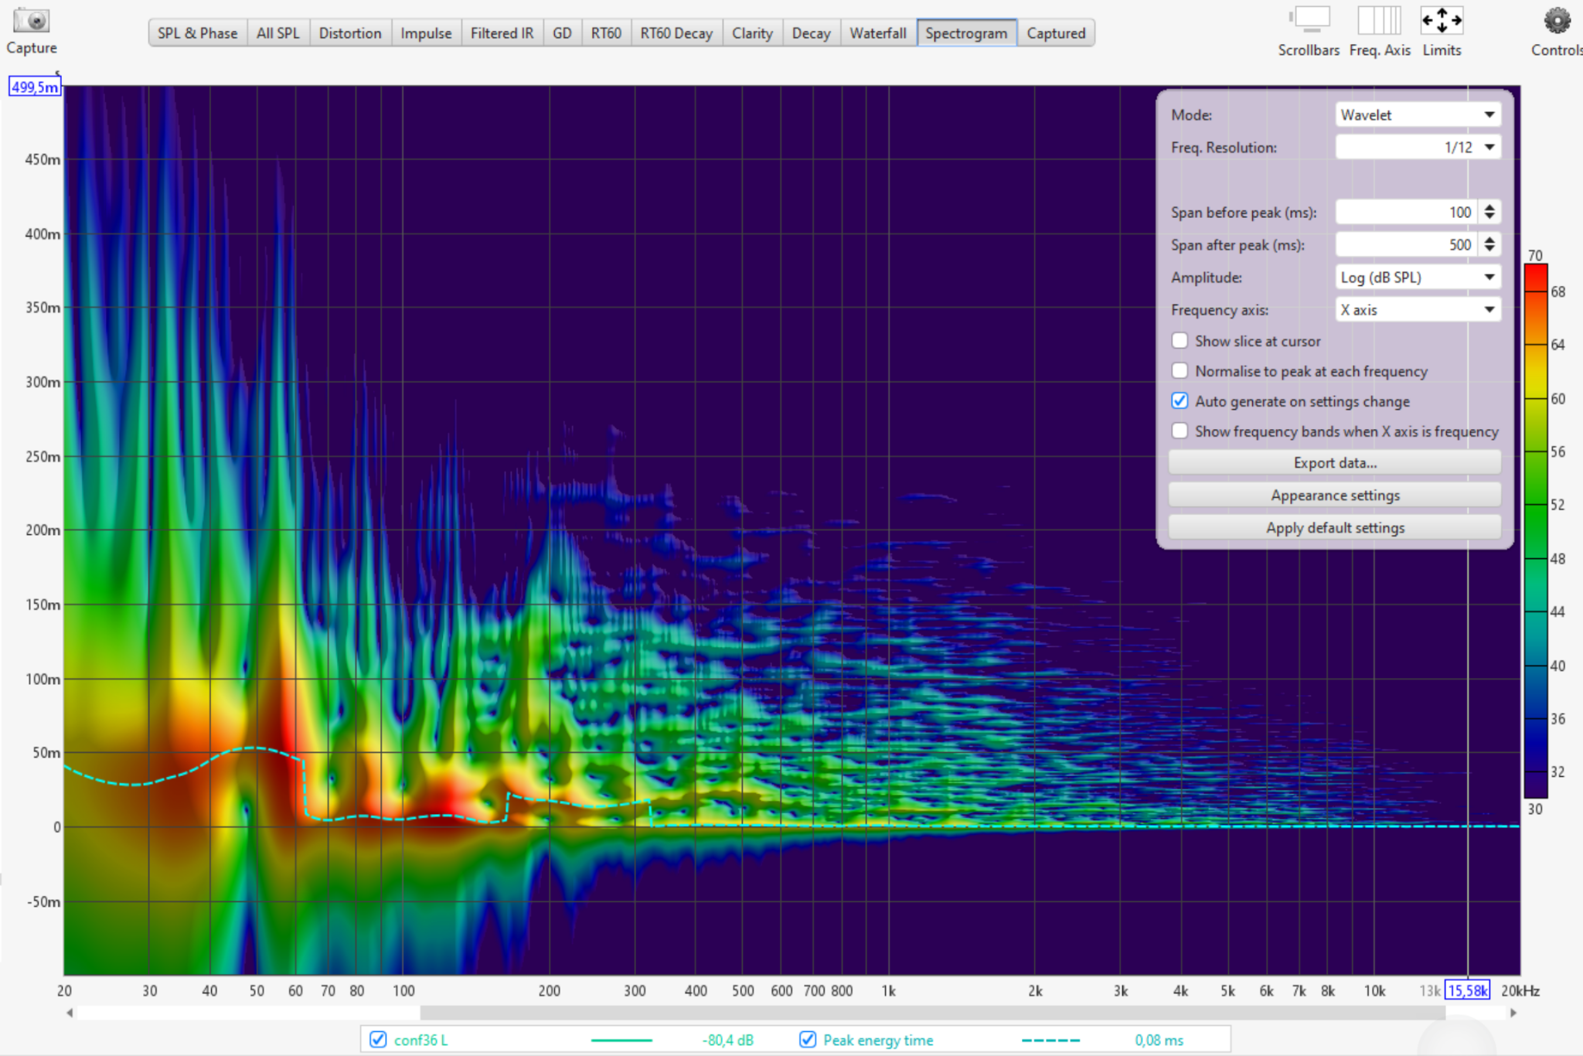This screenshot has height=1056, width=1583.
Task: Toggle the Scrollbars icon
Action: [x=1311, y=20]
